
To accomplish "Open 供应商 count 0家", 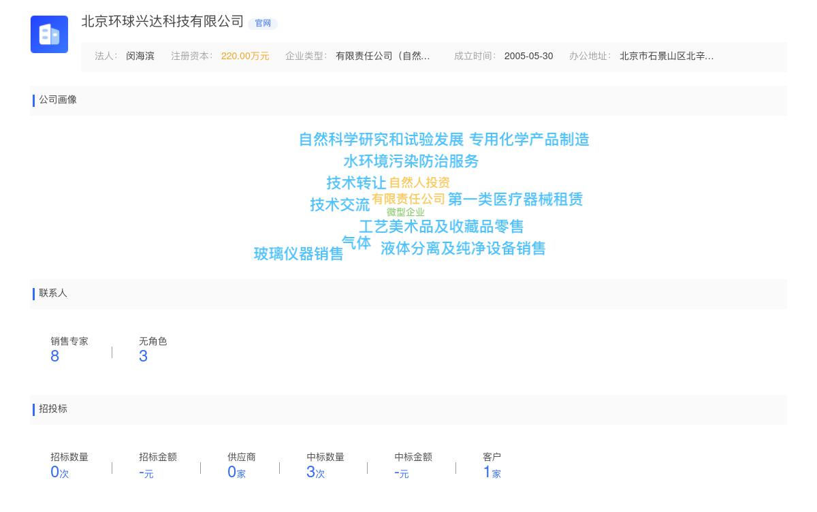I will pyautogui.click(x=236, y=472).
